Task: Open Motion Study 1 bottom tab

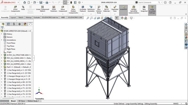Action: point(33,101)
